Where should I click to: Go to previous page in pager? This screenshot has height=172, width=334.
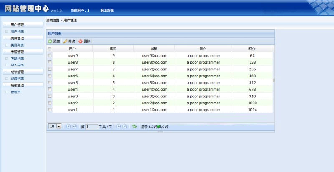pos(74,126)
